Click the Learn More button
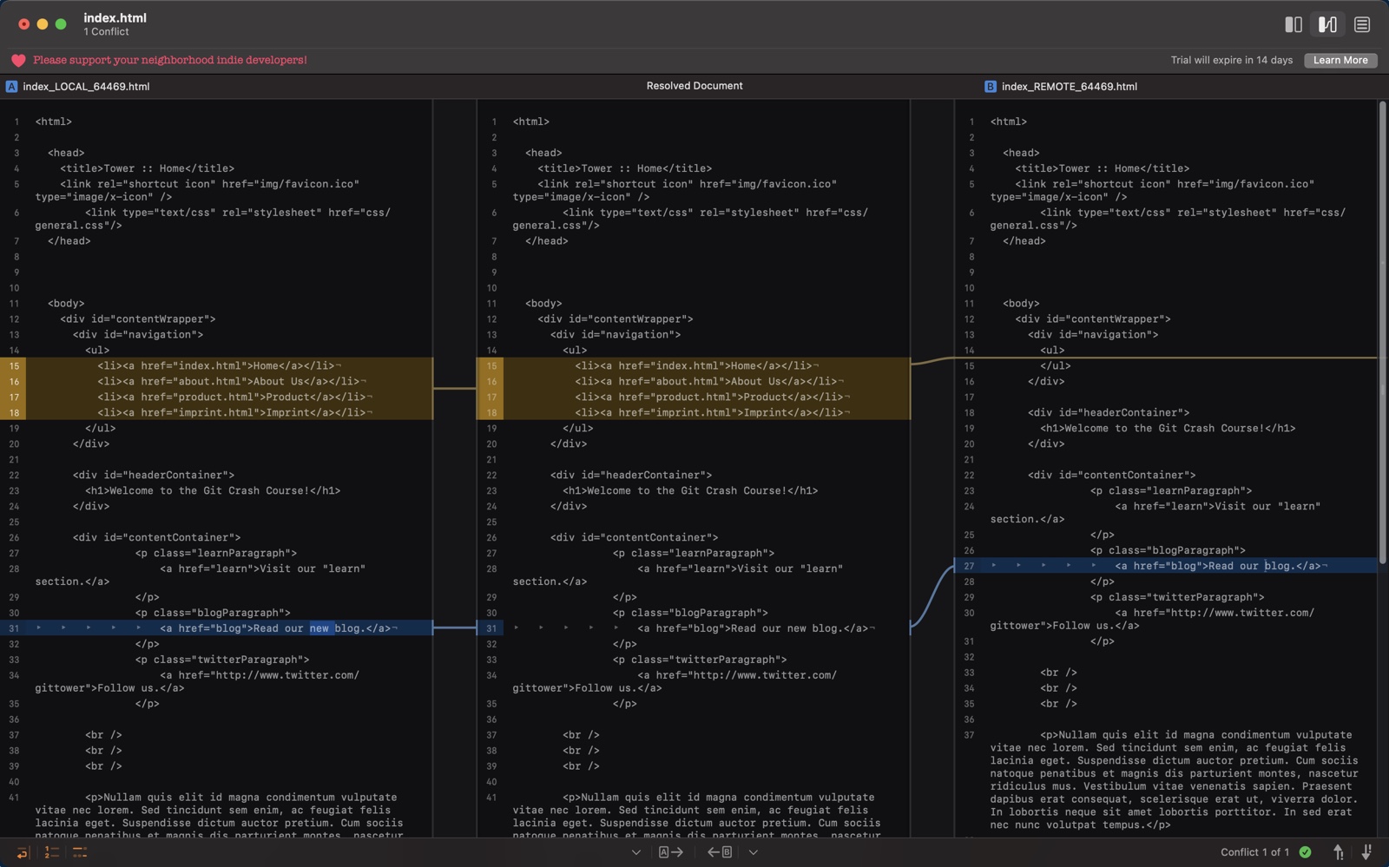Image resolution: width=1389 pixels, height=867 pixels. (1340, 60)
